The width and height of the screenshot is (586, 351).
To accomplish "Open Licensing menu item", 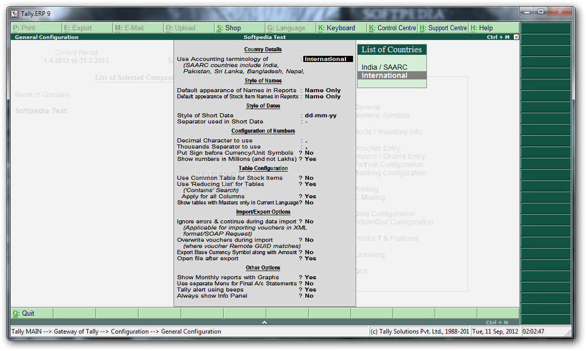I will pos(370,255).
